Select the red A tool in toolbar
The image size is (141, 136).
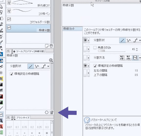[1, 126]
